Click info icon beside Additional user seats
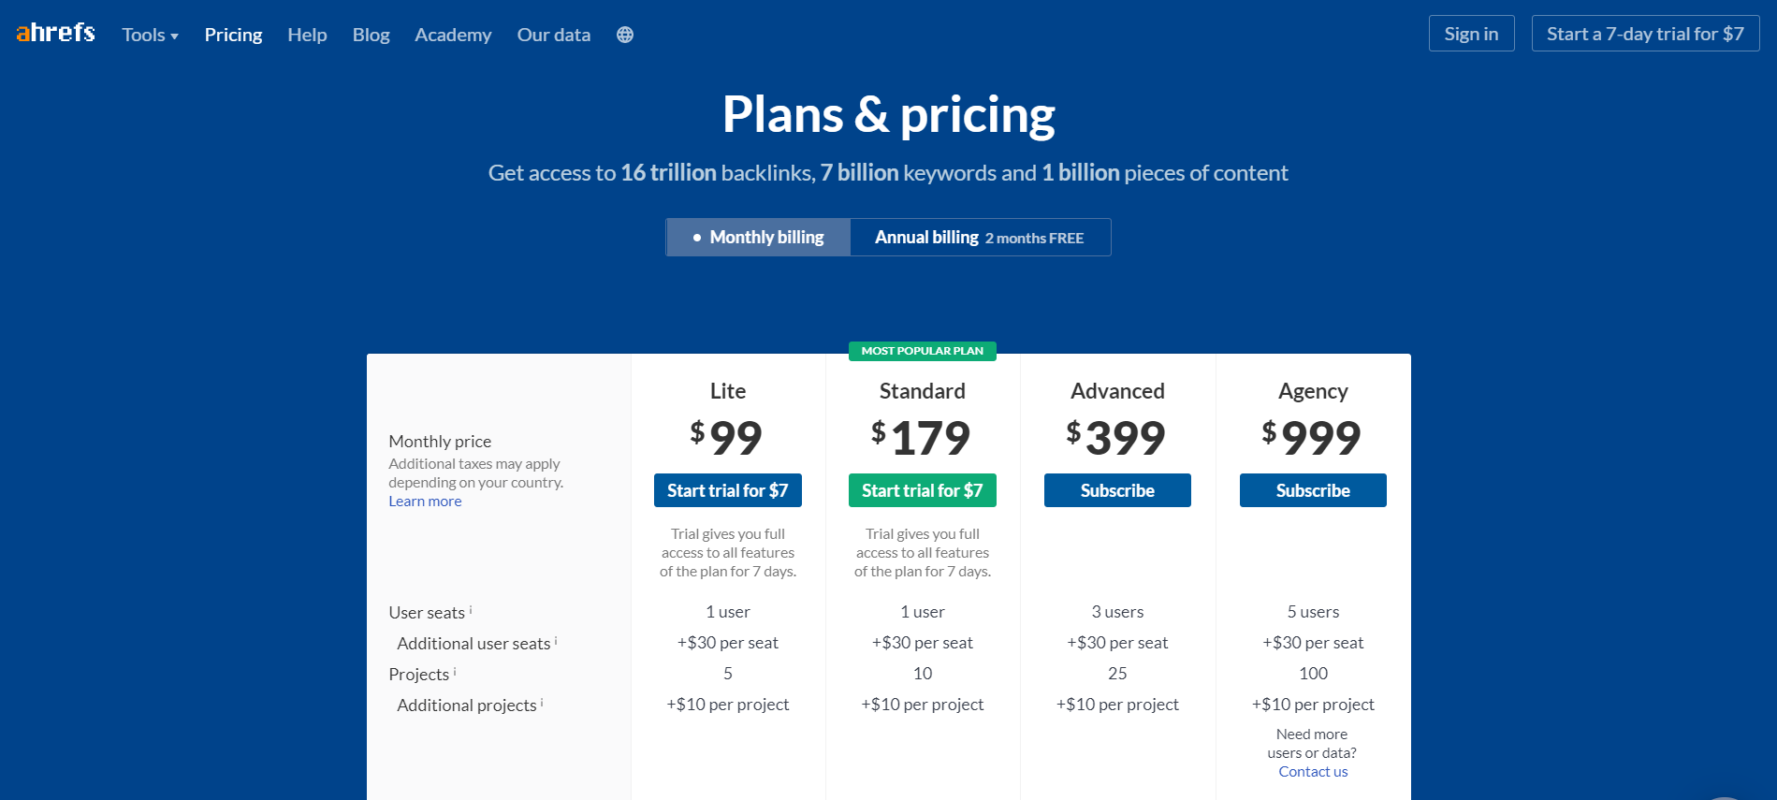The width and height of the screenshot is (1777, 800). [556, 641]
